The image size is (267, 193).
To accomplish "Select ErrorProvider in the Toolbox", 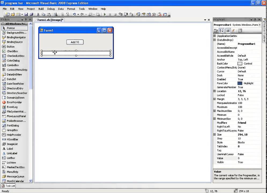I will click(x=15, y=102).
